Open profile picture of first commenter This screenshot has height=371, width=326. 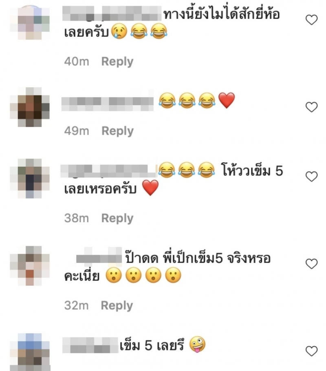coord(30,22)
